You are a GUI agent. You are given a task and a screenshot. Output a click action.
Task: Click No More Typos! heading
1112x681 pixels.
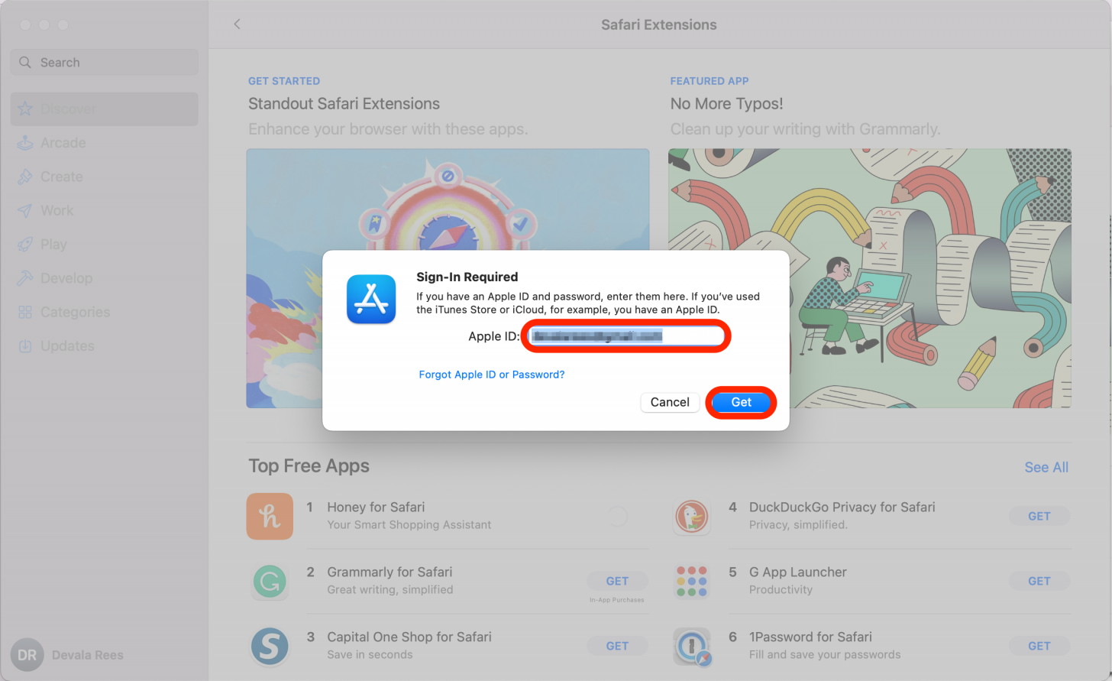click(726, 104)
